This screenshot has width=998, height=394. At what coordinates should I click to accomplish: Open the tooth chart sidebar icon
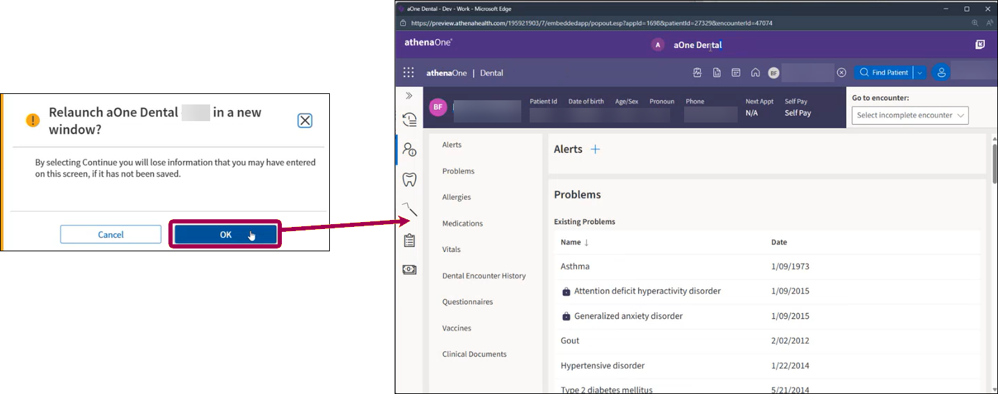(x=409, y=179)
